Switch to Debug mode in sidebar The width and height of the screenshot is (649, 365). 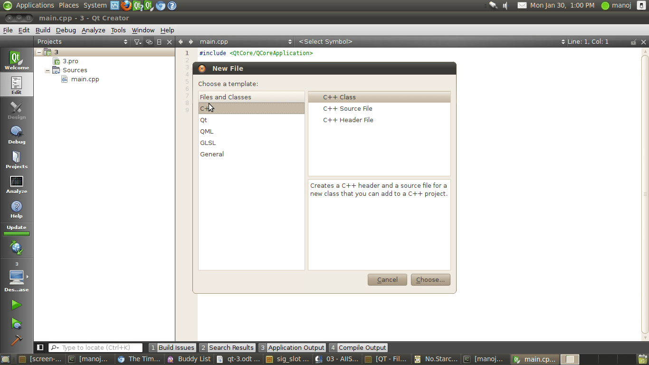(x=17, y=134)
